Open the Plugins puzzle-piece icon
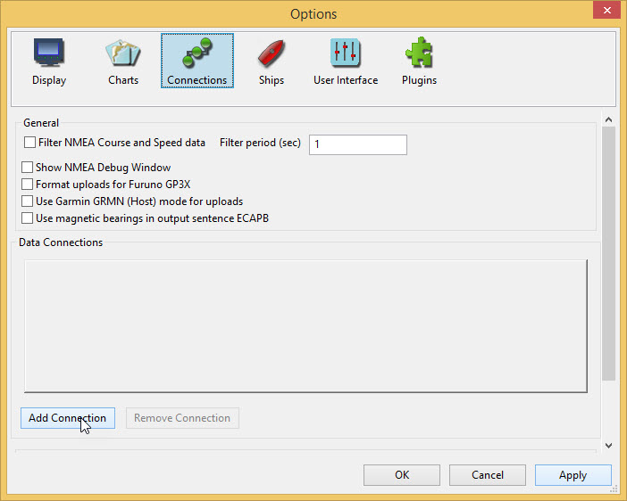 (x=418, y=62)
